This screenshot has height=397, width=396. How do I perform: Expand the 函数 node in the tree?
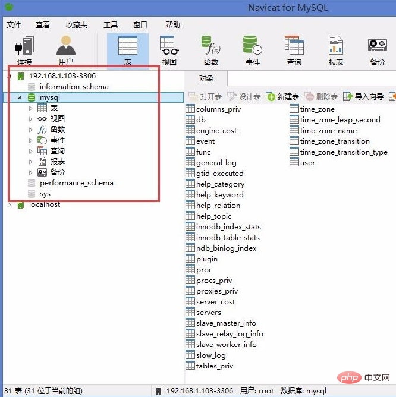pos(30,130)
